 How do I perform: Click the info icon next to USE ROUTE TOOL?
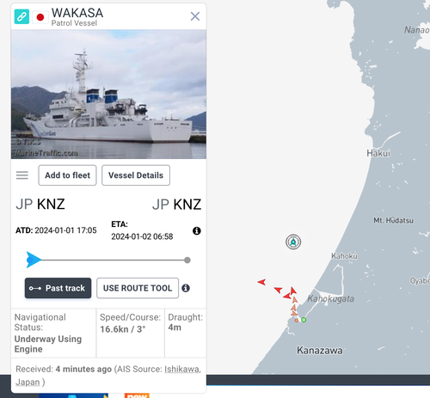pyautogui.click(x=186, y=288)
